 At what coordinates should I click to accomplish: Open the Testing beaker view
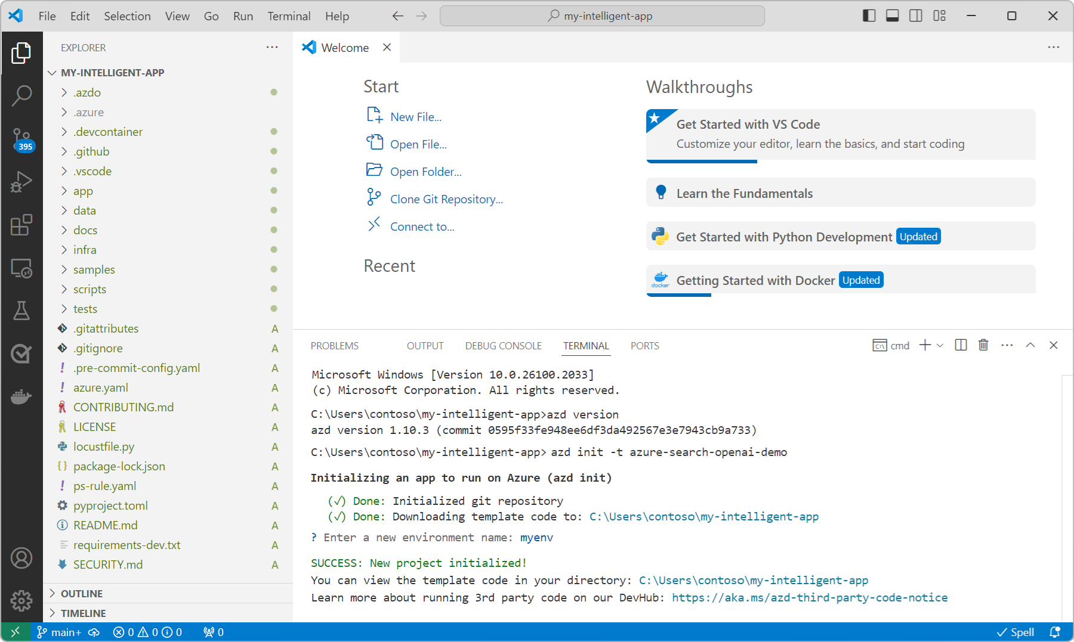point(22,311)
